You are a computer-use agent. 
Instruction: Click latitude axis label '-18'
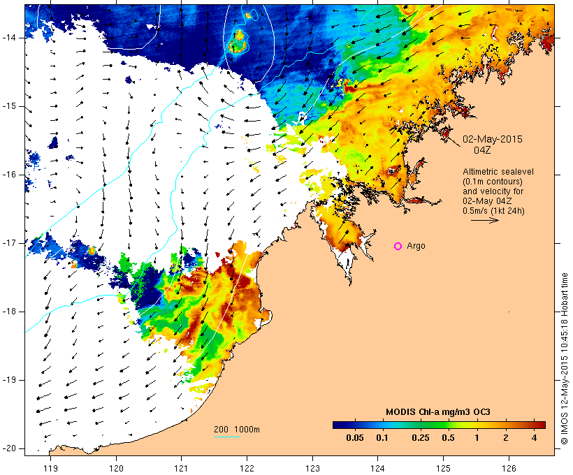coord(9,312)
